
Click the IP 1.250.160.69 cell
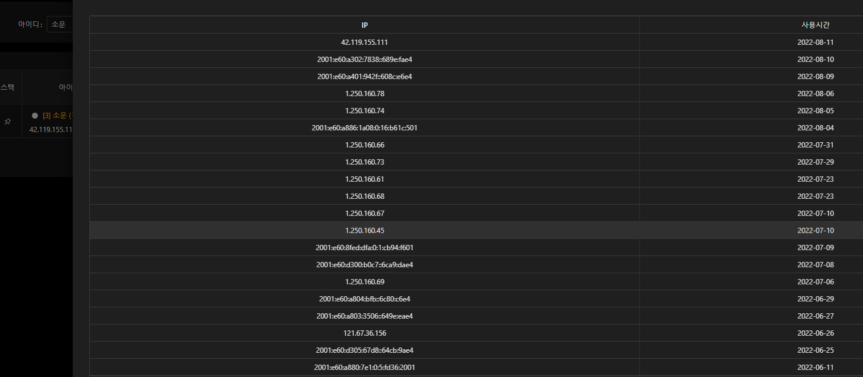pyautogui.click(x=365, y=281)
